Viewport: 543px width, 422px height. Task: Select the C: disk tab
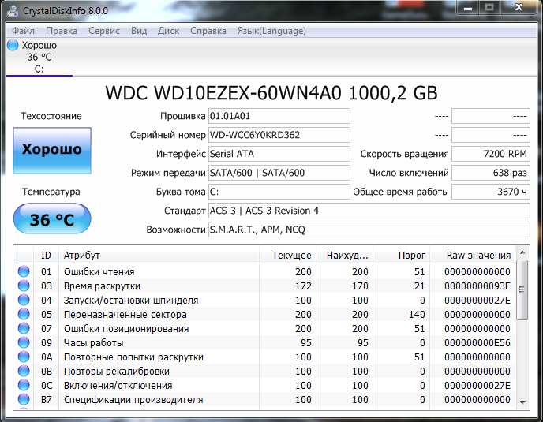click(x=39, y=57)
